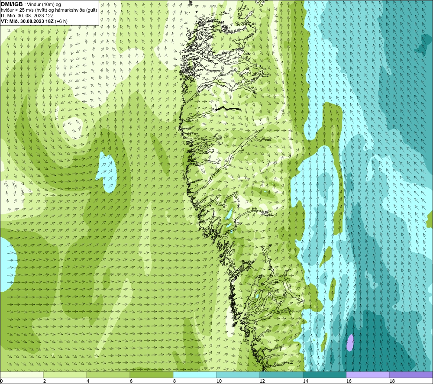The height and width of the screenshot is (384, 433).
Task: Click the 4–6 m/s green legend swatch
Action: [x=108, y=374]
